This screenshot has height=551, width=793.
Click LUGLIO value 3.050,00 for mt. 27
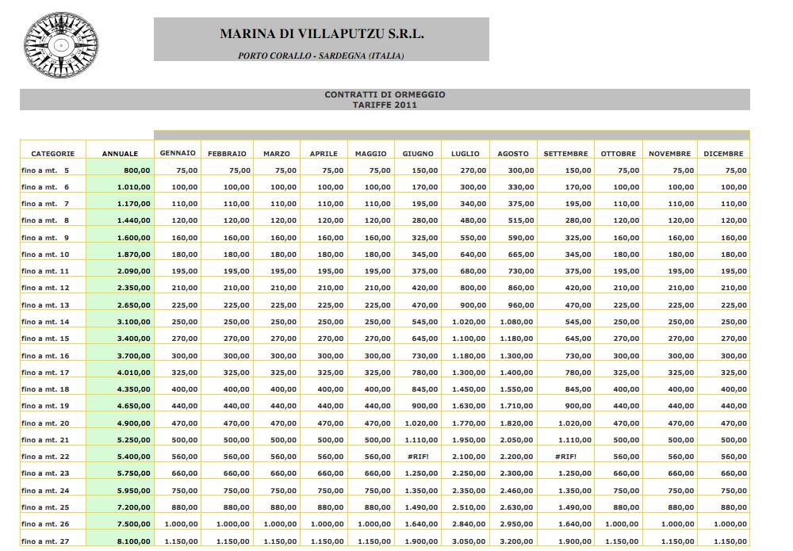[x=469, y=542]
